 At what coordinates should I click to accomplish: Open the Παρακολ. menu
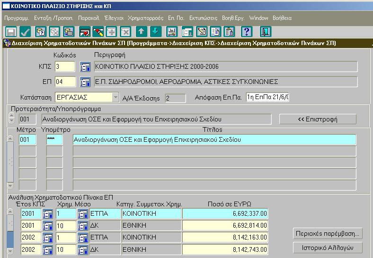click(89, 18)
